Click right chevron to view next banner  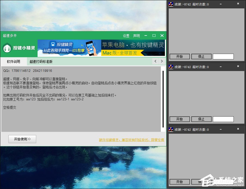(162, 61)
